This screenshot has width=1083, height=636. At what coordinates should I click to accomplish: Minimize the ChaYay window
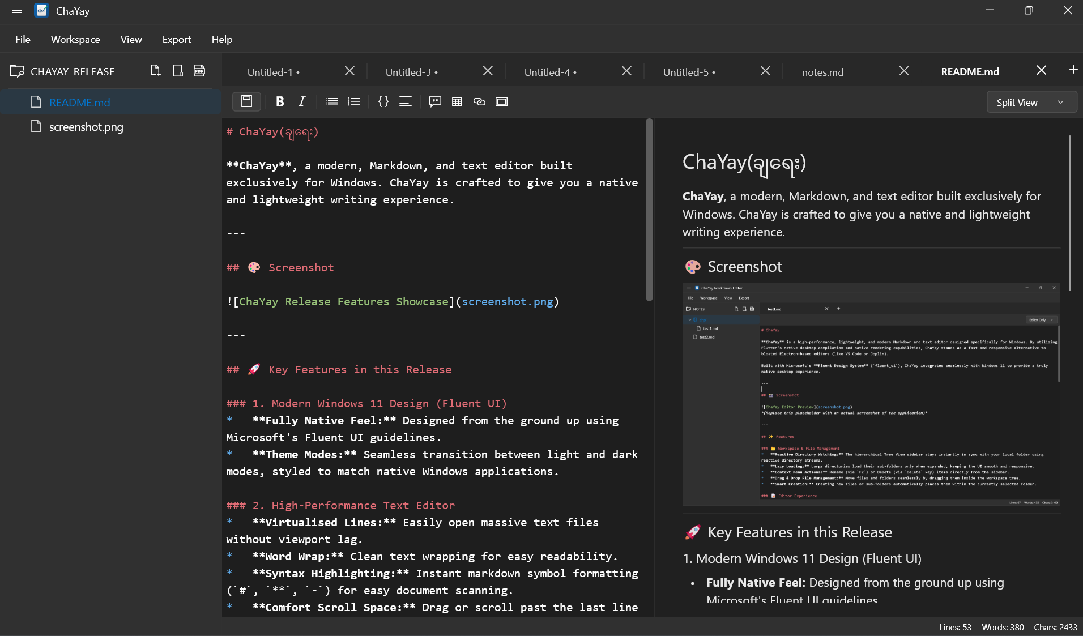tap(990, 10)
